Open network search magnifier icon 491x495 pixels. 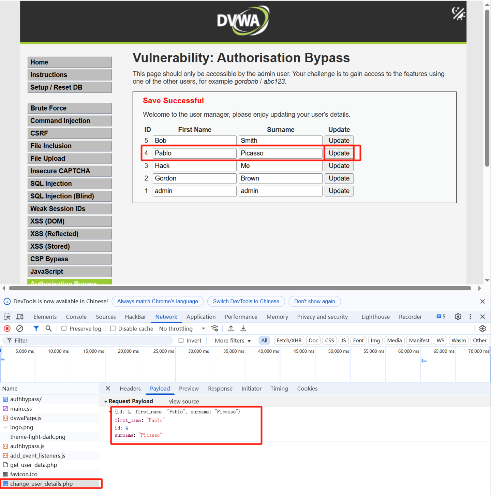[x=48, y=329]
